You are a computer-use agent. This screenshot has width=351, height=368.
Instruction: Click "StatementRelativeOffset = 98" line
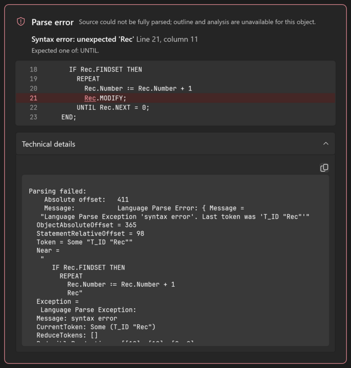point(90,234)
